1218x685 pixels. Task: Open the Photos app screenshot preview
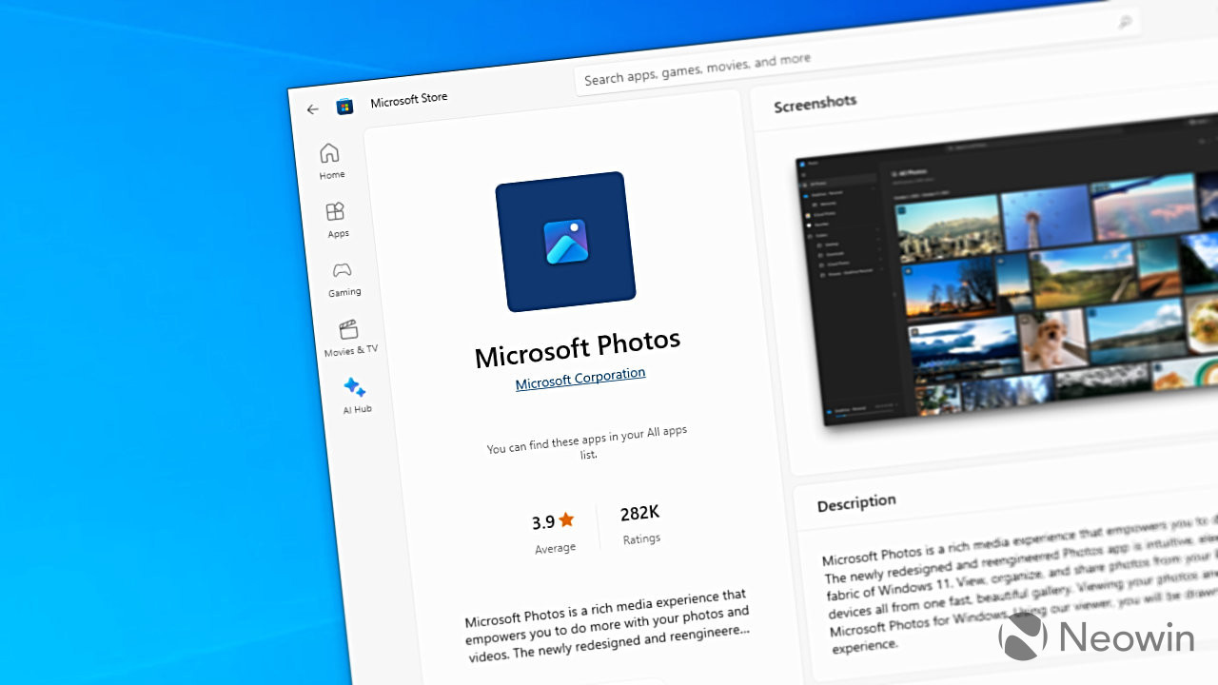1009,276
